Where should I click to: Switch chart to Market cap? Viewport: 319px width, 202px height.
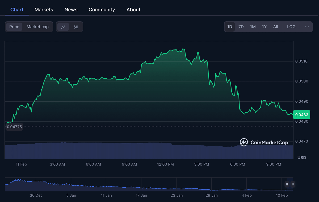tap(37, 27)
